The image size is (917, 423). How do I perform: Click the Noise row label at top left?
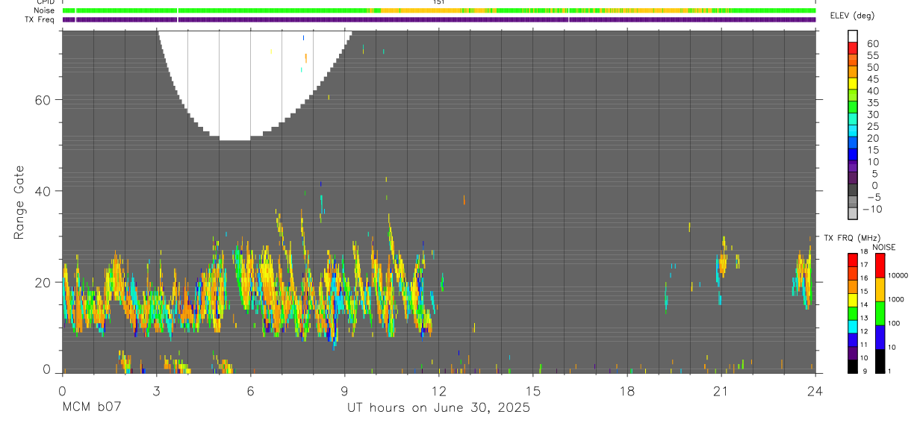45,10
